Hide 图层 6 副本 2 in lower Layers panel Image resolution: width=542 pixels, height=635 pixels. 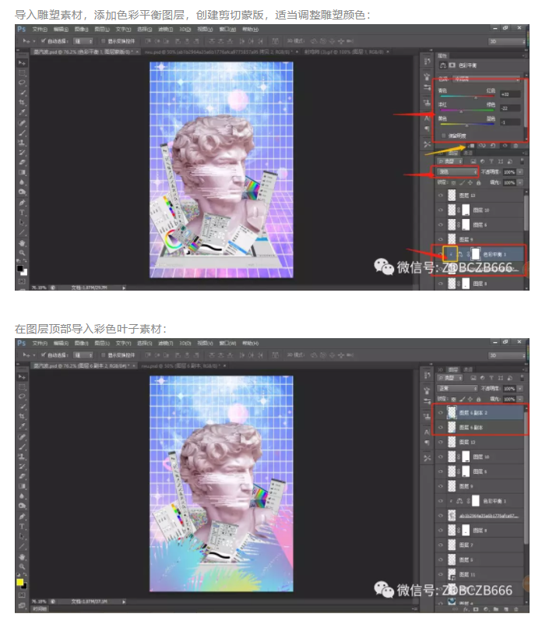[x=441, y=413]
